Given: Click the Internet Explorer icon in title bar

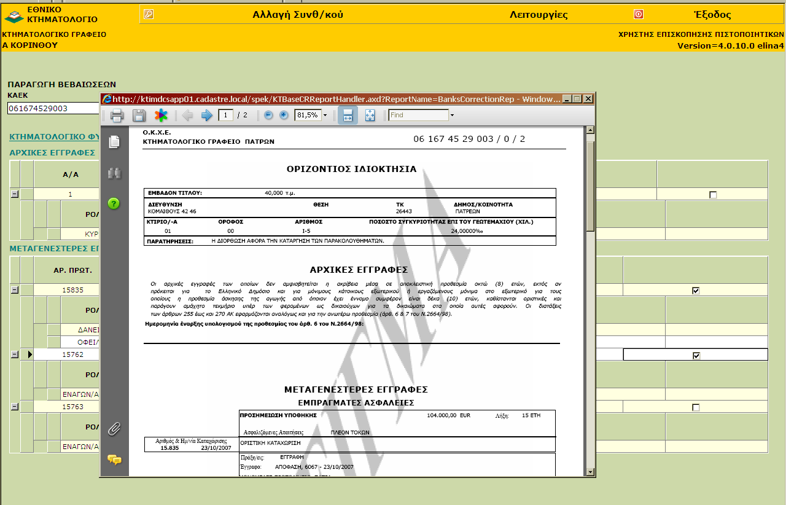Looking at the screenshot, I should pos(107,98).
